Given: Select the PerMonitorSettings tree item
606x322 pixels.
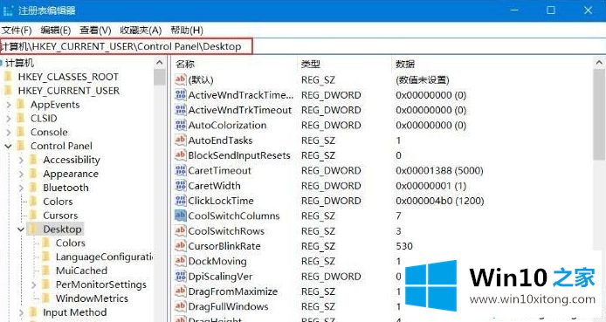Looking at the screenshot, I should [x=101, y=284].
